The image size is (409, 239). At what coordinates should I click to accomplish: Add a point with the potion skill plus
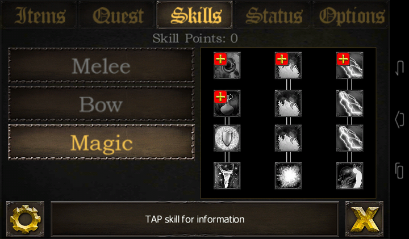[x=220, y=97]
